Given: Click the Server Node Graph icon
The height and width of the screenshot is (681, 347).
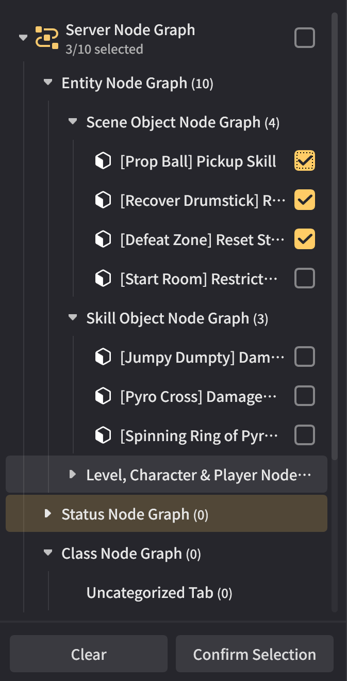Looking at the screenshot, I should pyautogui.click(x=47, y=38).
